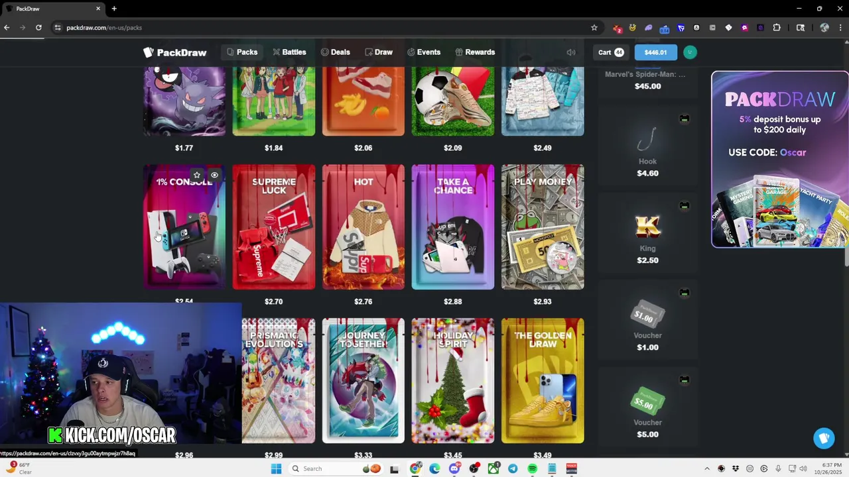Open the Packs tab

(x=241, y=52)
